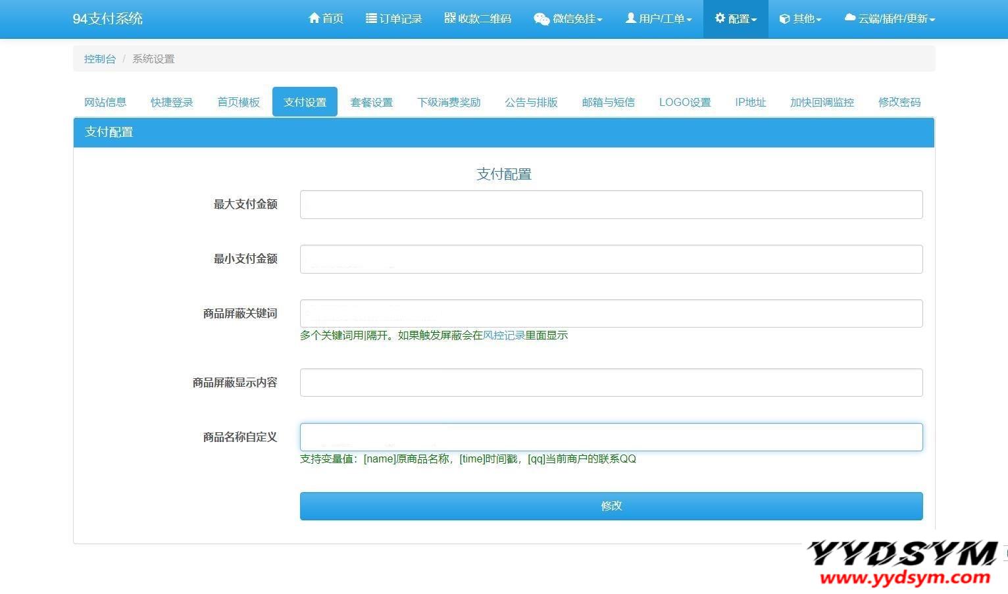Click the gear icon for 配置

click(x=720, y=18)
